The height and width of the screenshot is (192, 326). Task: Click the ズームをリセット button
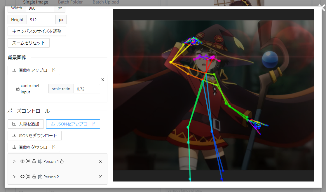point(29,43)
